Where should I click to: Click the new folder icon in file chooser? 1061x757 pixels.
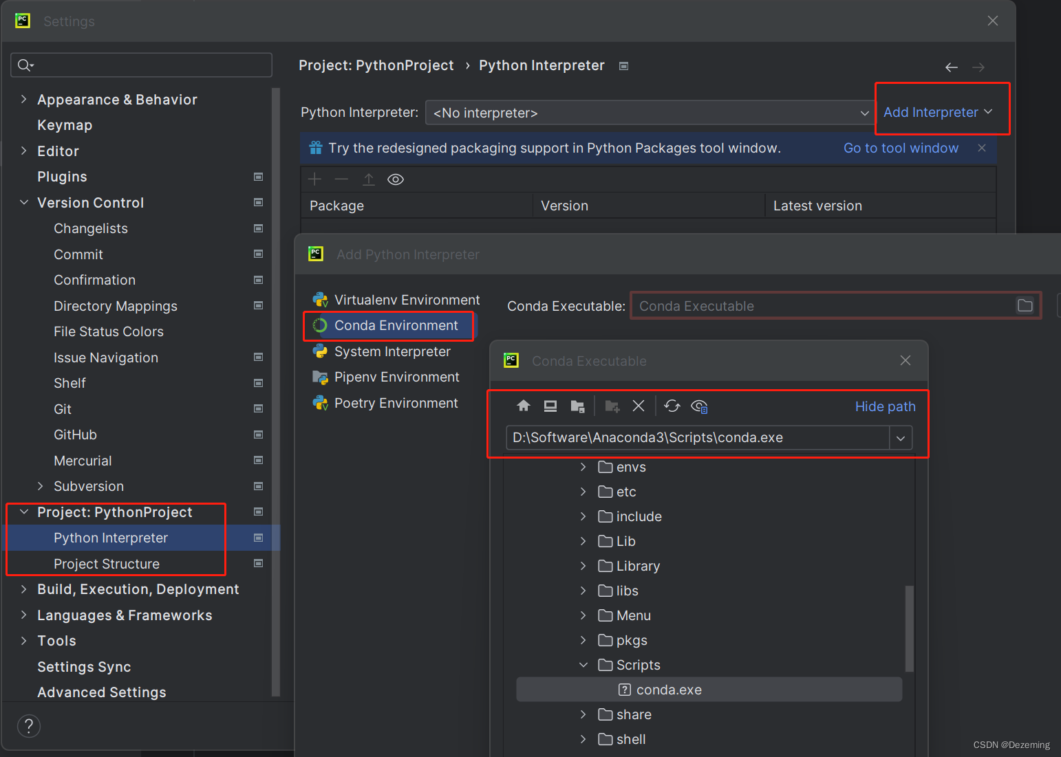pyautogui.click(x=612, y=406)
